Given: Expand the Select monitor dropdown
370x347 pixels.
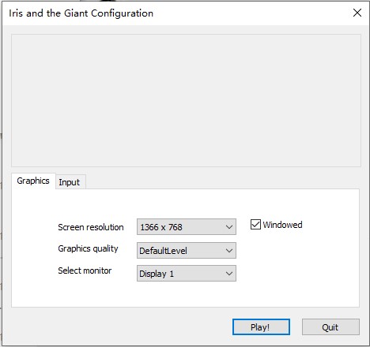Looking at the screenshot, I should coord(187,274).
